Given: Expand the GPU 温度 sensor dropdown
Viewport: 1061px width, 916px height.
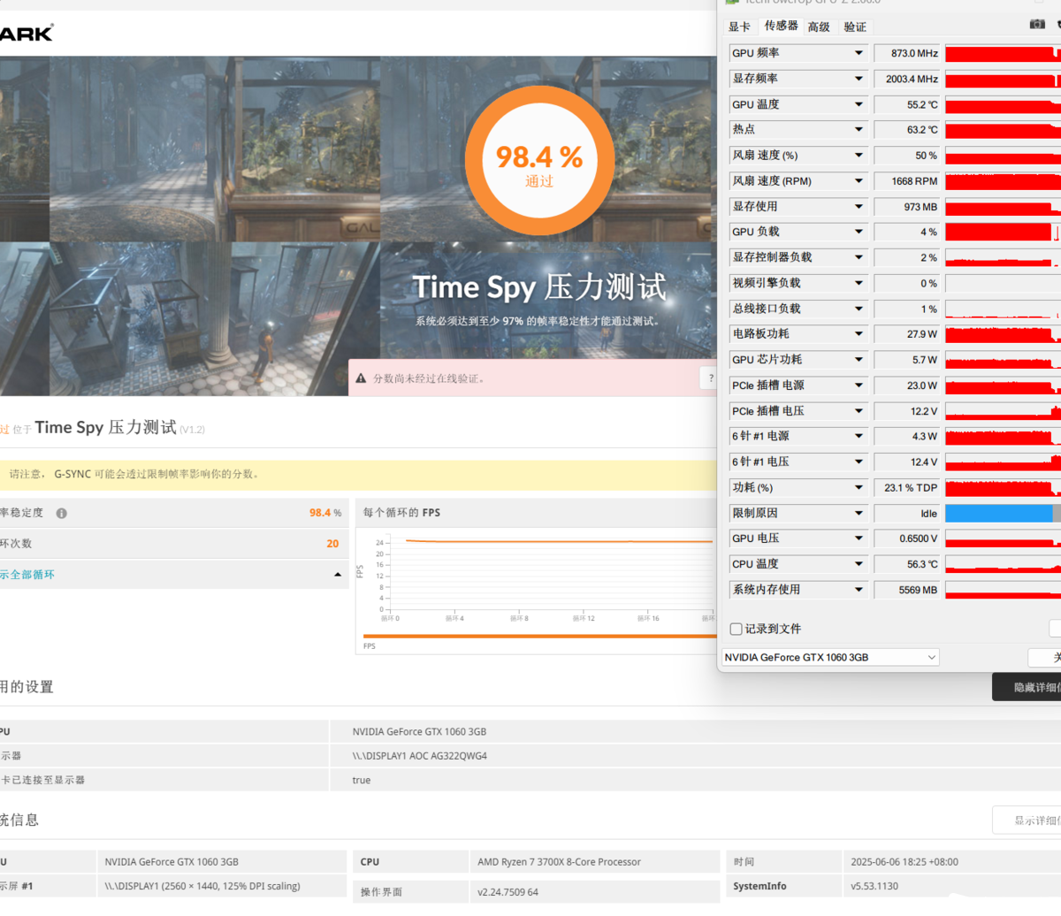Looking at the screenshot, I should pos(858,104).
